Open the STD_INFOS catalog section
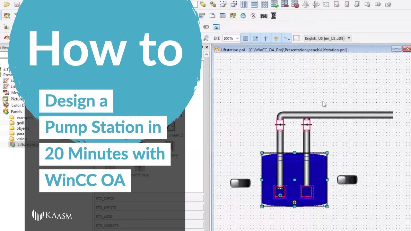Image resolution: width=411 pixels, height=231 pixels. pyautogui.click(x=149, y=199)
